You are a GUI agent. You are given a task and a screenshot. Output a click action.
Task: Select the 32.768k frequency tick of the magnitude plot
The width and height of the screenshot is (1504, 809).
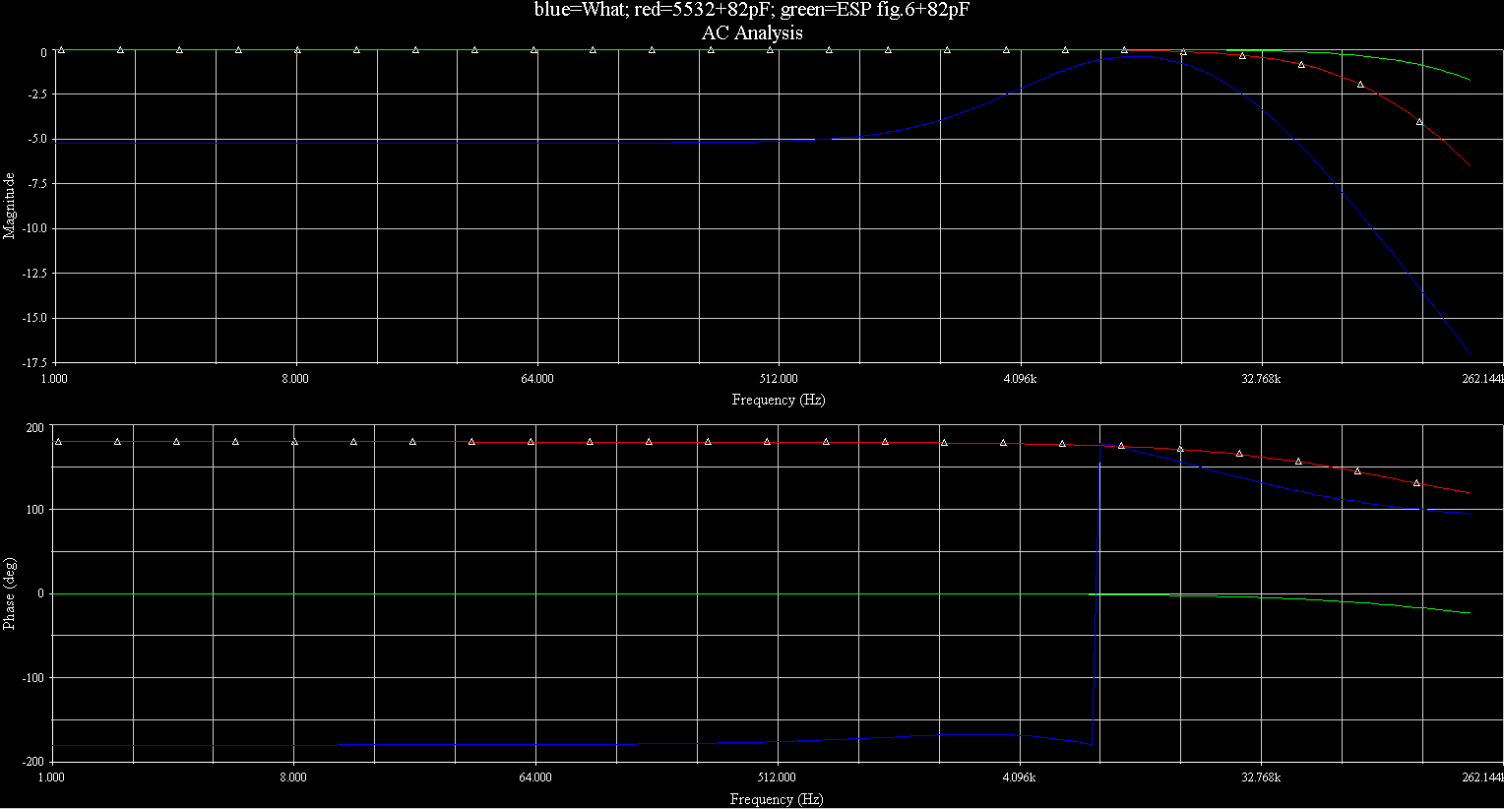click(1261, 379)
